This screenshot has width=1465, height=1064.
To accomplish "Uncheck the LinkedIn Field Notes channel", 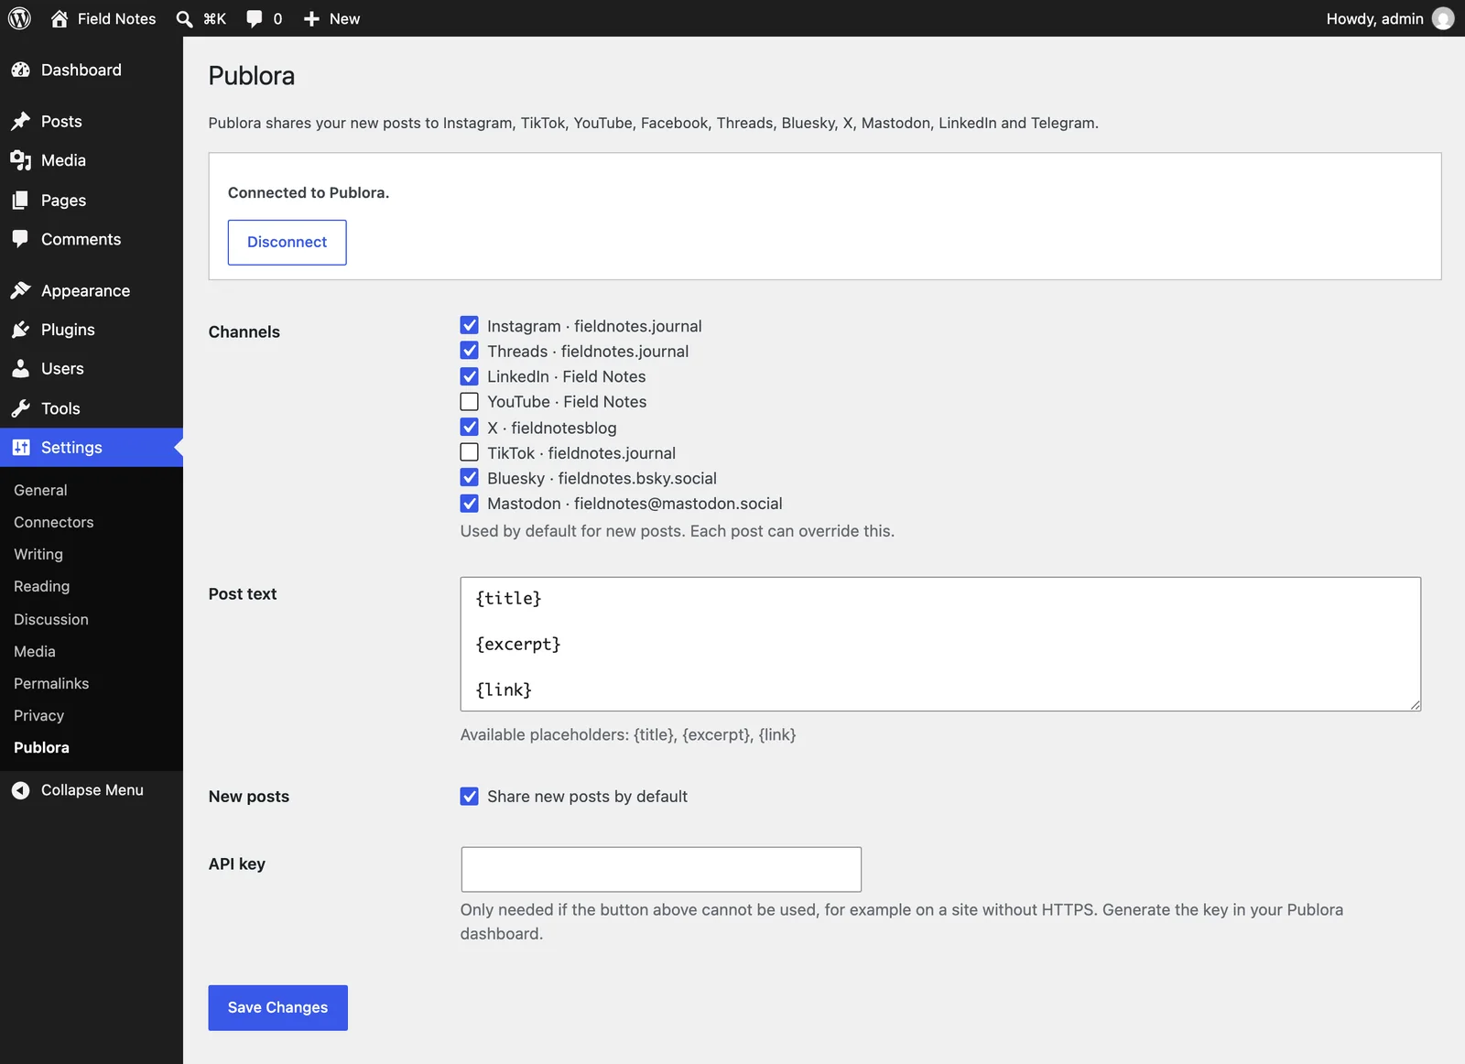I will (470, 376).
